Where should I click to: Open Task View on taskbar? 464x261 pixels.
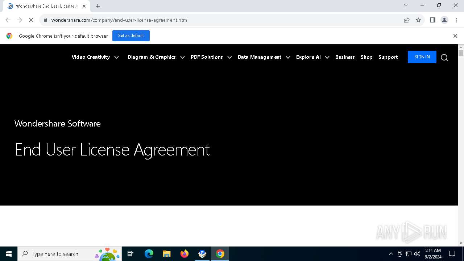click(x=130, y=254)
